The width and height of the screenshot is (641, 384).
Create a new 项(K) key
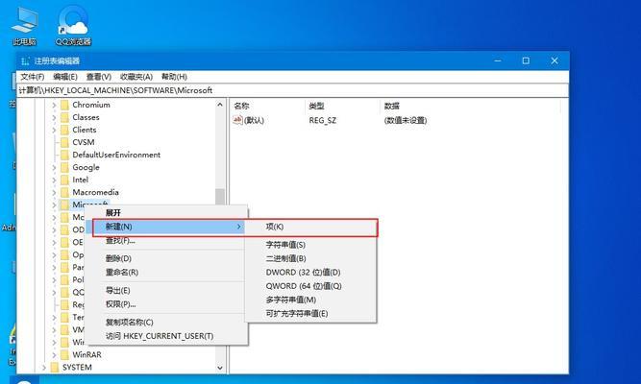click(x=310, y=227)
